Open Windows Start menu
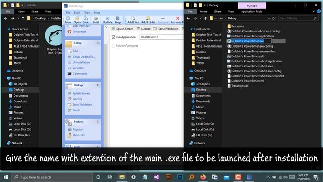The height and width of the screenshot is (182, 323). [6, 177]
